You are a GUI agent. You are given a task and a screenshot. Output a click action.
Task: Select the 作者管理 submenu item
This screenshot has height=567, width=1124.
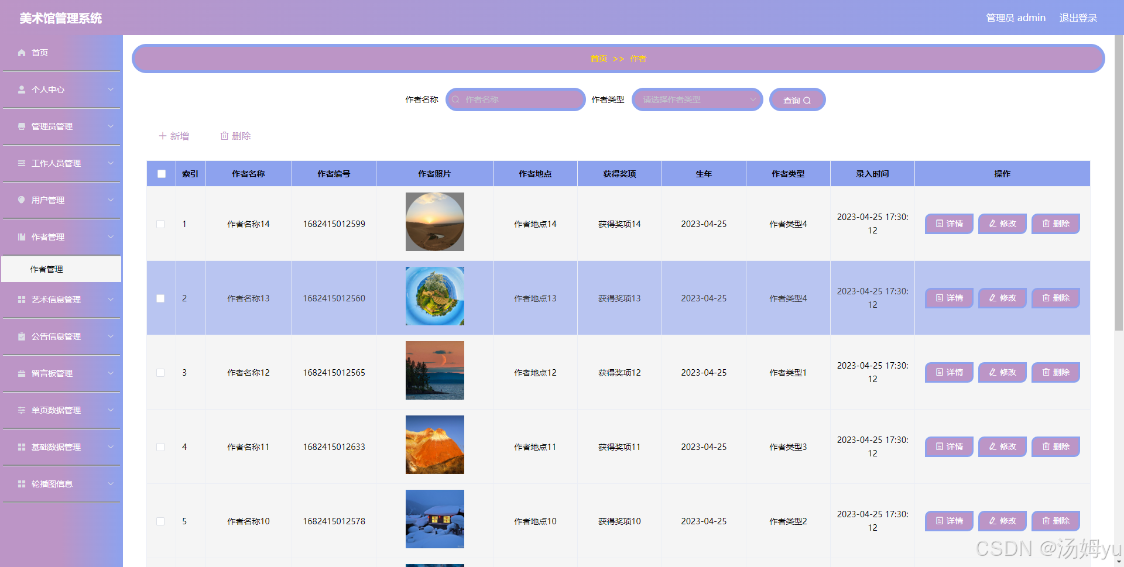click(x=61, y=269)
